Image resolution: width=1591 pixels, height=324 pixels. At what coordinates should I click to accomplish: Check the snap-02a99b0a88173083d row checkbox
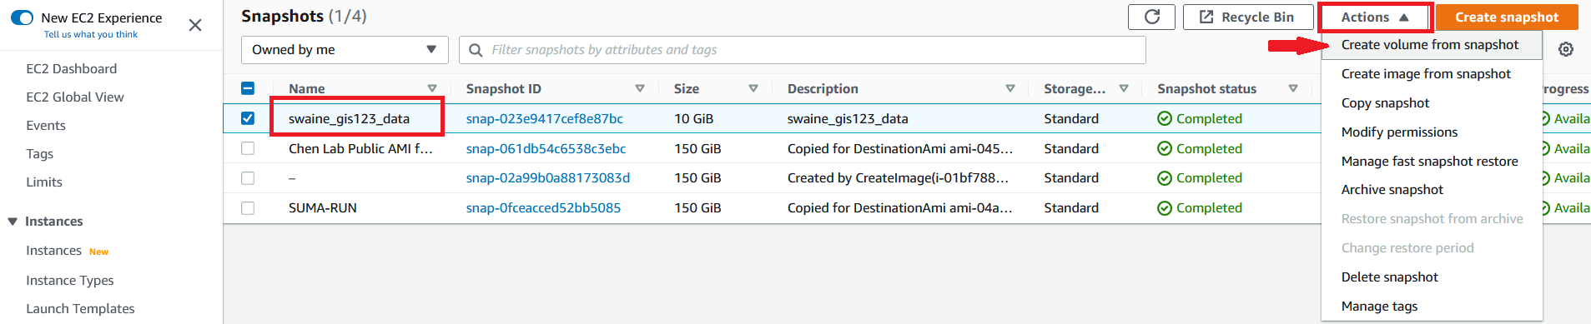tap(248, 177)
